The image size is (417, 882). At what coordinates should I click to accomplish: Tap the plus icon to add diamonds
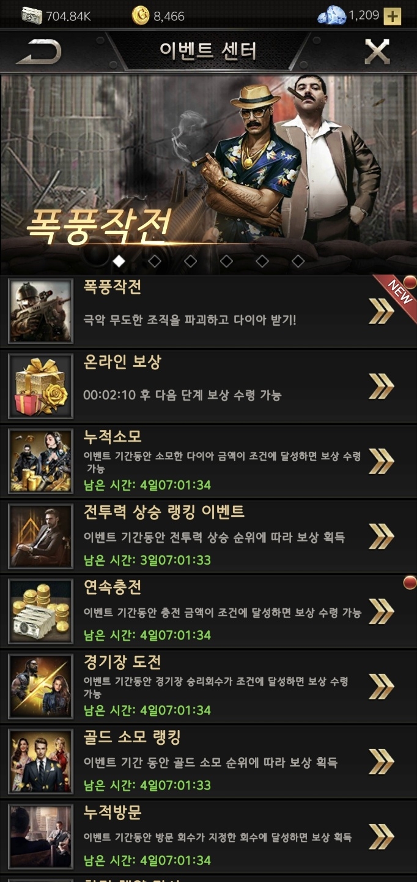(392, 16)
